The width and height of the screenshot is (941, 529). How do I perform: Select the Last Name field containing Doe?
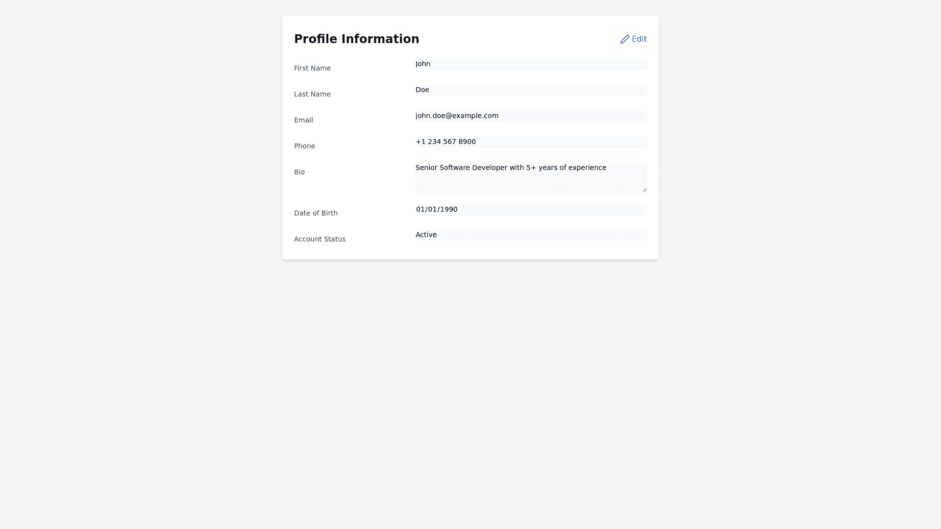[x=531, y=90]
